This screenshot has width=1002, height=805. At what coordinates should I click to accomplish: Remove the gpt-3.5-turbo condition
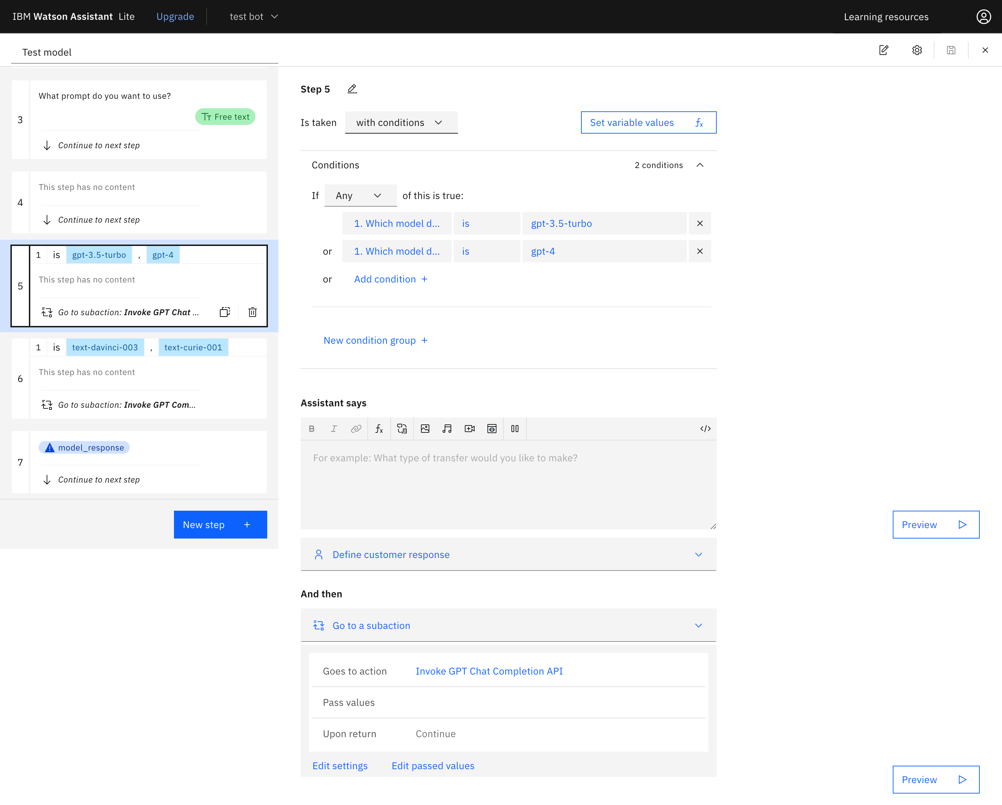tap(699, 224)
